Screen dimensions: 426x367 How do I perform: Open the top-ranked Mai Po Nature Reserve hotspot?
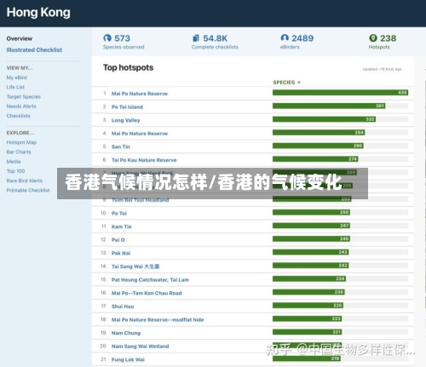[x=140, y=94]
